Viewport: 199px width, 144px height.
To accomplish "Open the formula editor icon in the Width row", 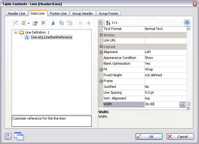I will click(182, 105).
